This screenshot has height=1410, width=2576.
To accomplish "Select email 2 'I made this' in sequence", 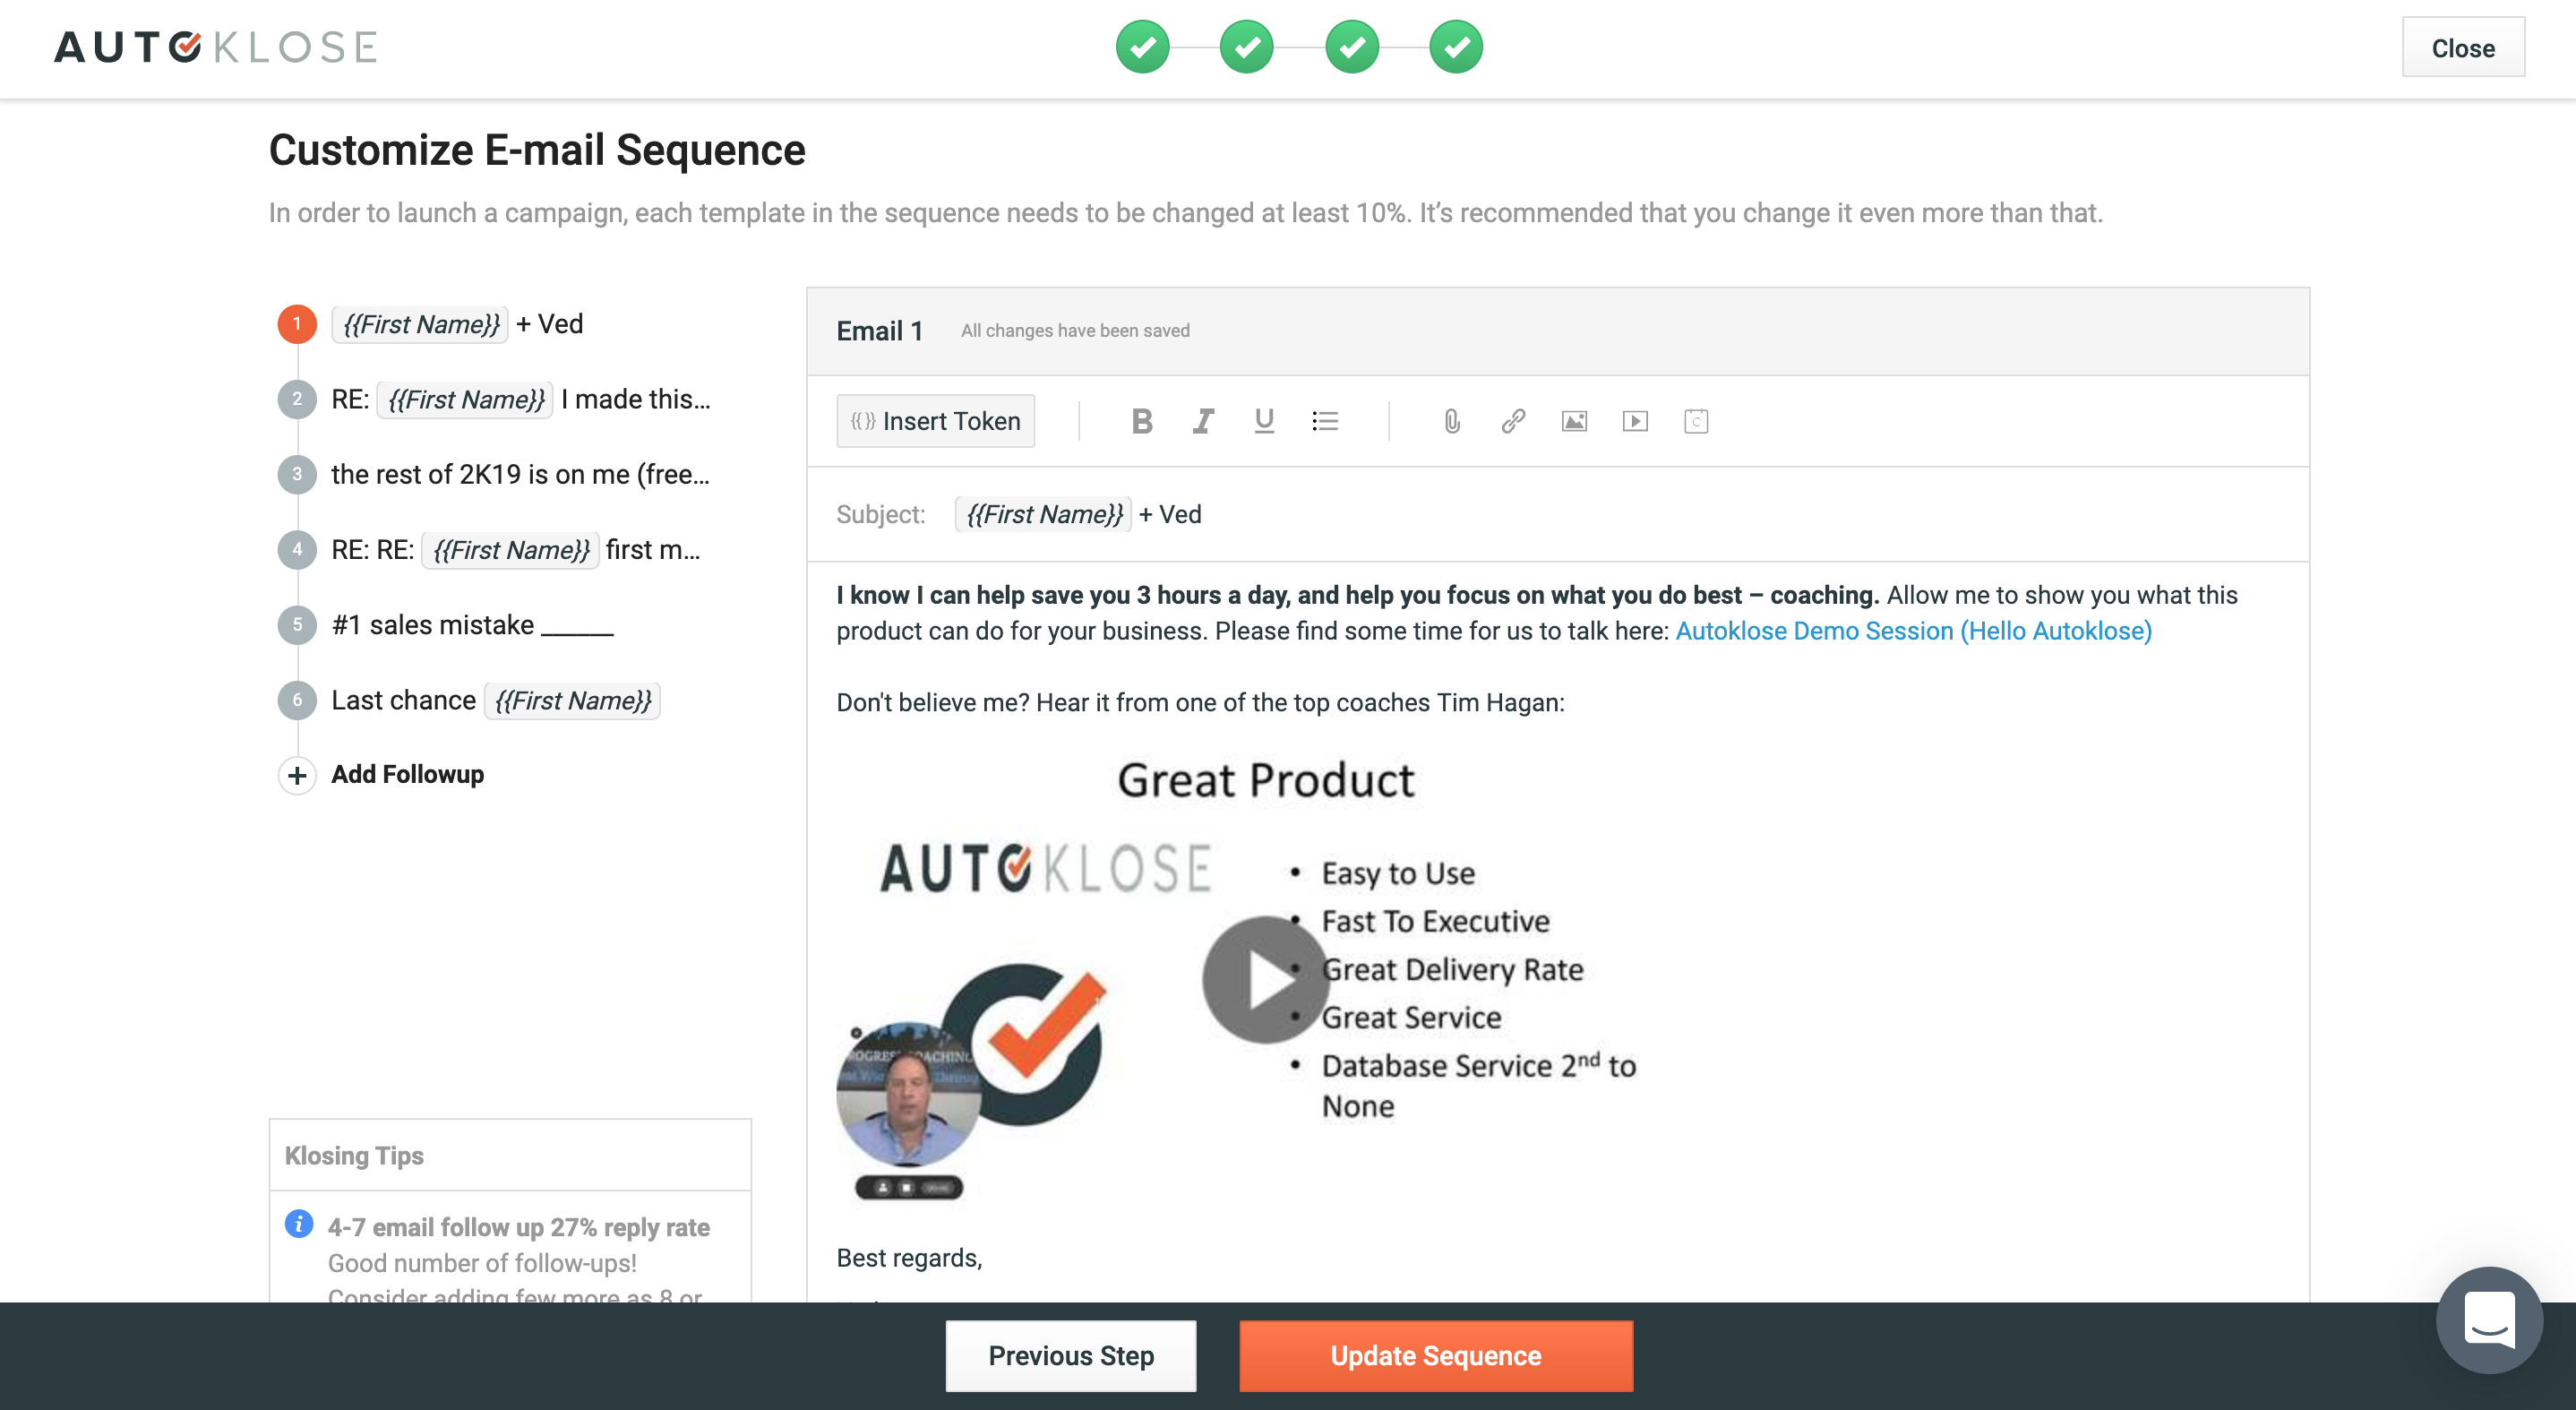I will [x=520, y=399].
